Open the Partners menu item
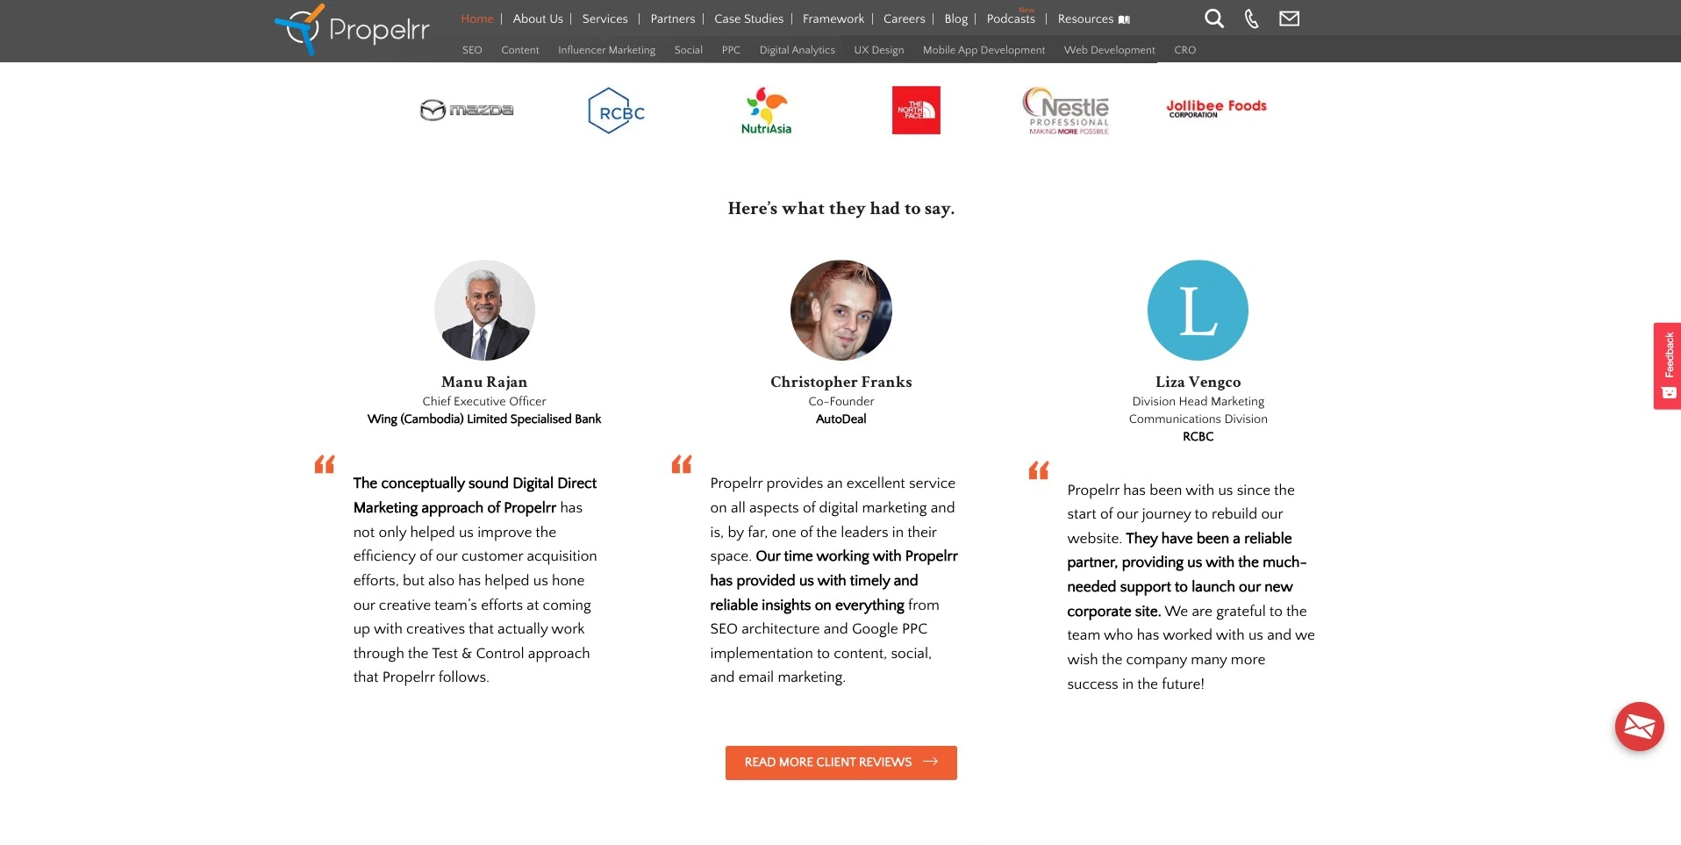The image size is (1681, 845). click(672, 18)
